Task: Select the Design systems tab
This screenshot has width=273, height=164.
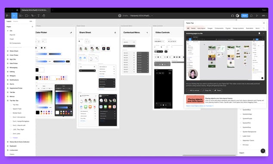Action: [x=238, y=28]
